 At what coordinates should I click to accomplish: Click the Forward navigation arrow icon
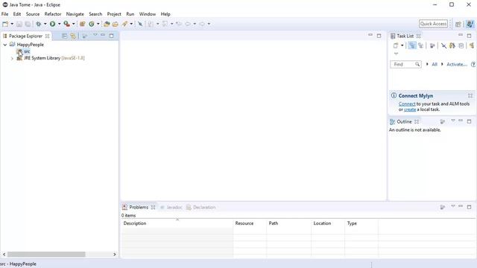point(202,24)
